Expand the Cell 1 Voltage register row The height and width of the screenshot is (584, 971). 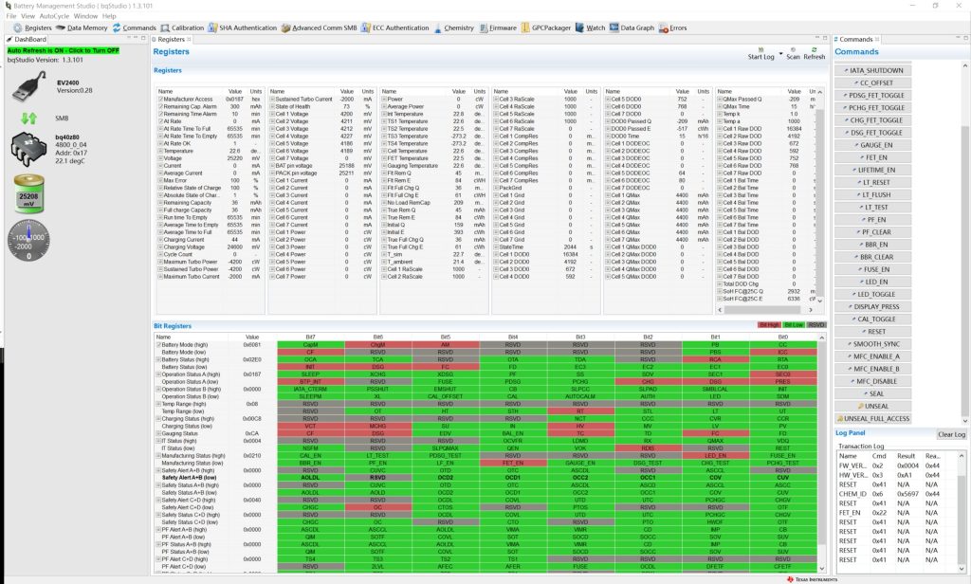click(271, 114)
